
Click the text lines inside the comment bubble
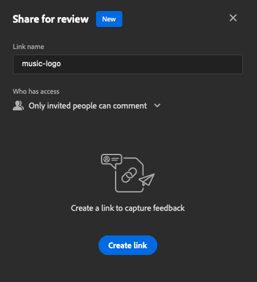pos(115,159)
